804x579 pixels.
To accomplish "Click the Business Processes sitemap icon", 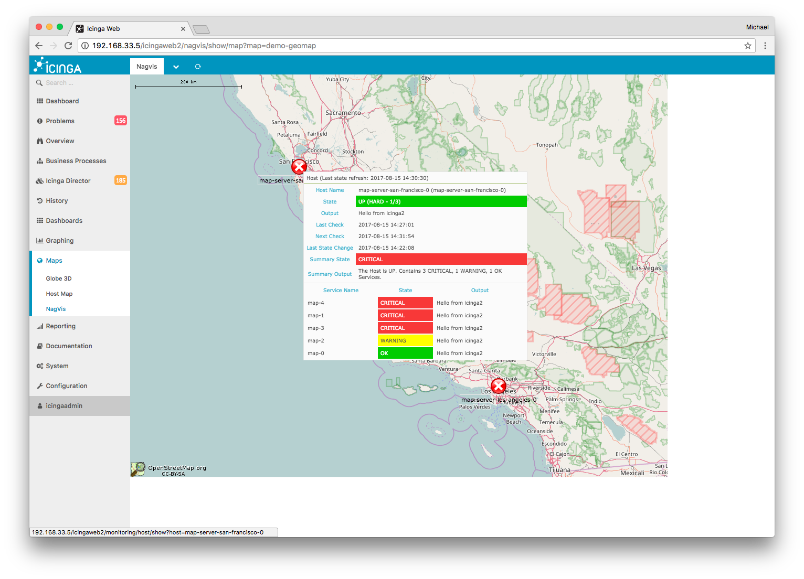I will (40, 161).
